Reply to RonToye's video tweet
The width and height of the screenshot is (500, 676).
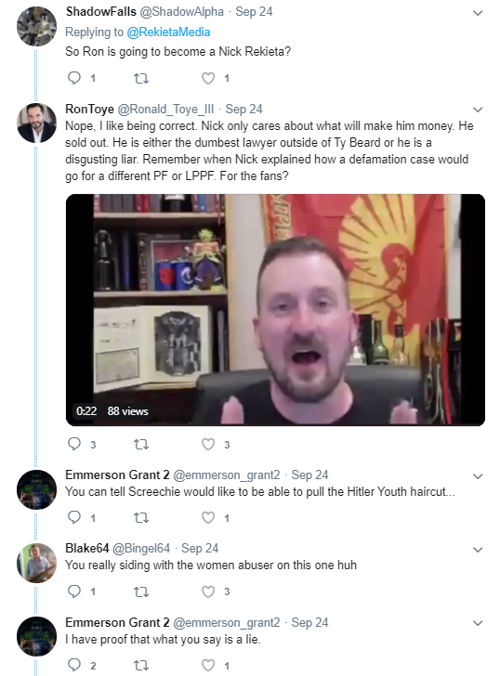click(x=74, y=444)
